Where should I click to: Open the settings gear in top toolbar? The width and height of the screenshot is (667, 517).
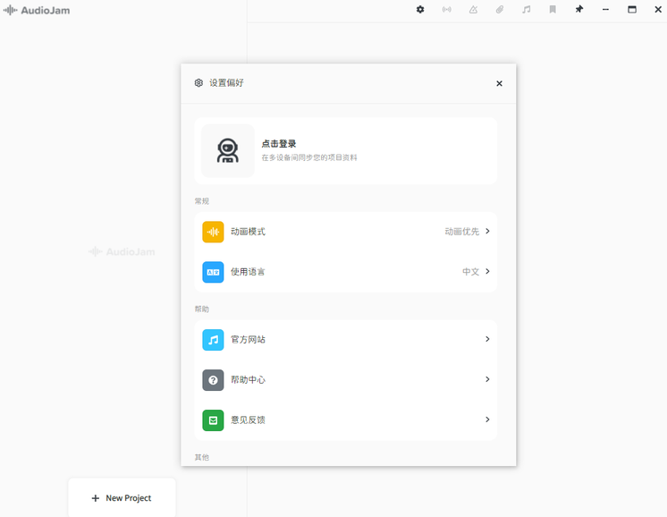coord(420,9)
